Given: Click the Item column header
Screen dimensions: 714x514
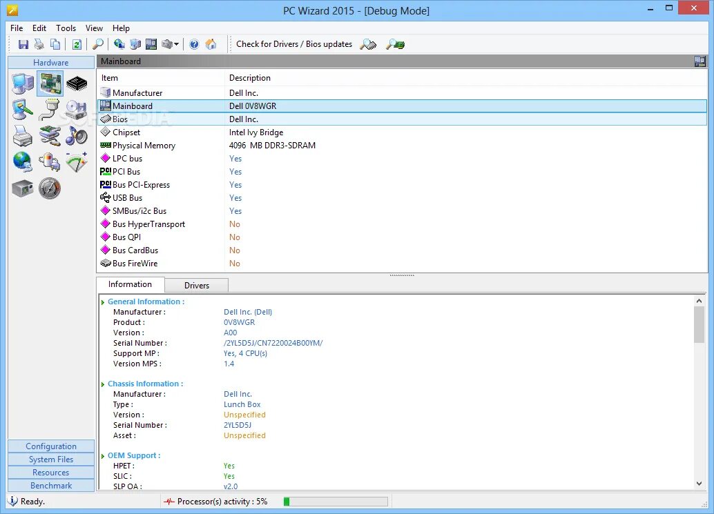Looking at the screenshot, I should (x=161, y=78).
